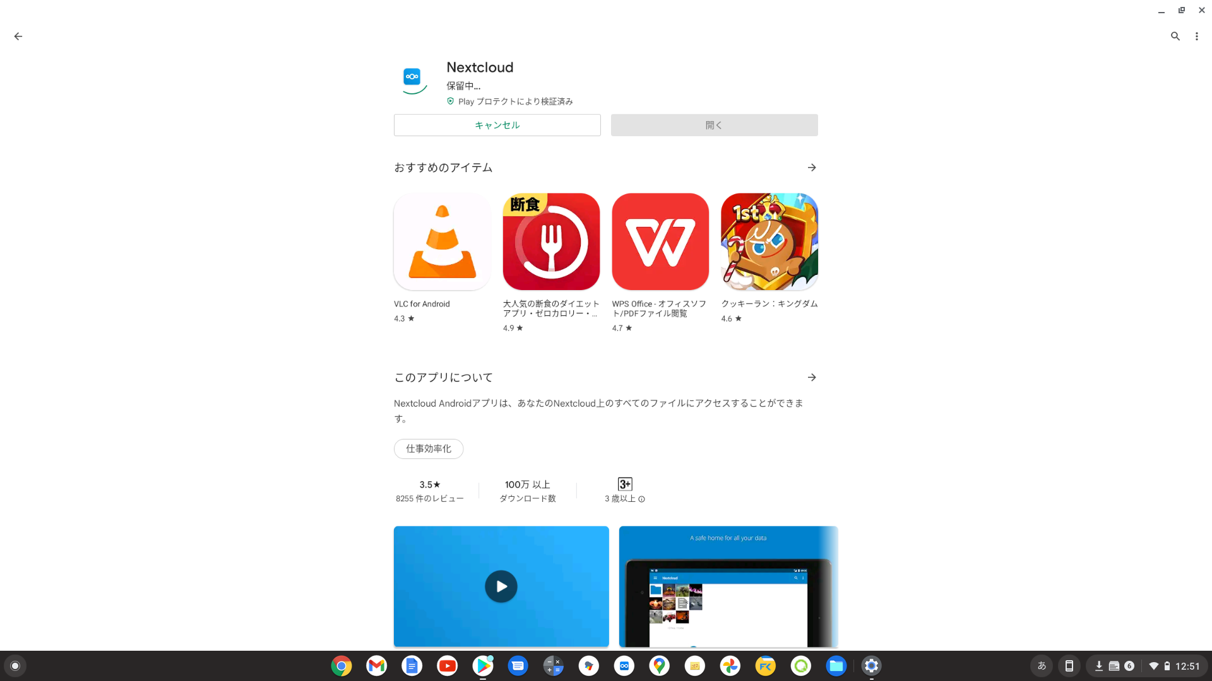Open Gmail from the shelf

point(377,666)
